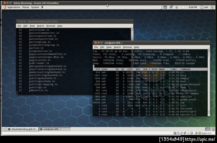Click VirtualBox USB devices status icon
Screen dimensions: 217x143
(182, 133)
